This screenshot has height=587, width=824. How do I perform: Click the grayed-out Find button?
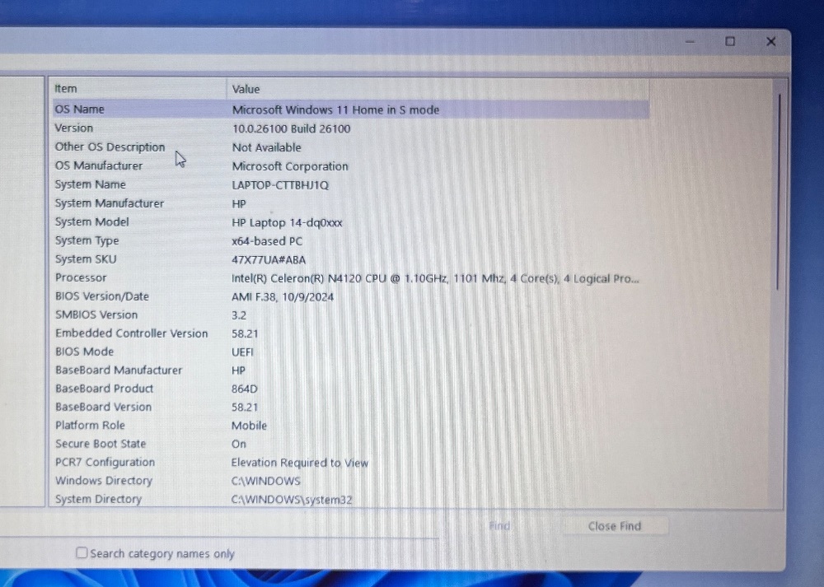[x=499, y=526]
